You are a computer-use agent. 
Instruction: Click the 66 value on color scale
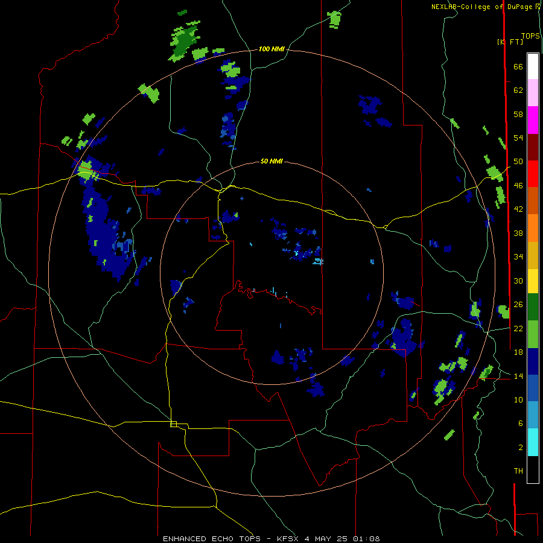click(x=518, y=67)
